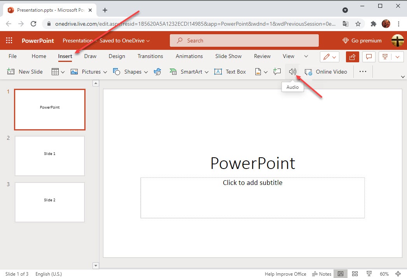The height and width of the screenshot is (278, 407).
Task: Click the Share button icon
Action: (352, 57)
